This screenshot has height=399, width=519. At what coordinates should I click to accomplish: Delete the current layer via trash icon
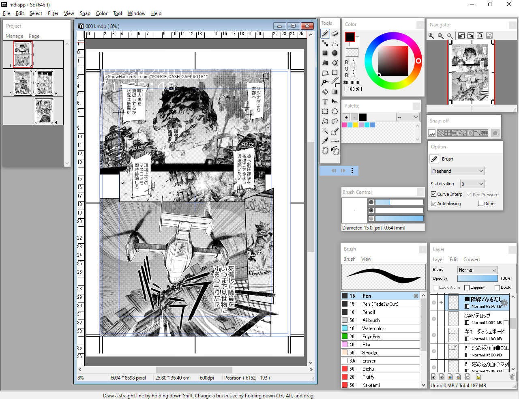512,377
